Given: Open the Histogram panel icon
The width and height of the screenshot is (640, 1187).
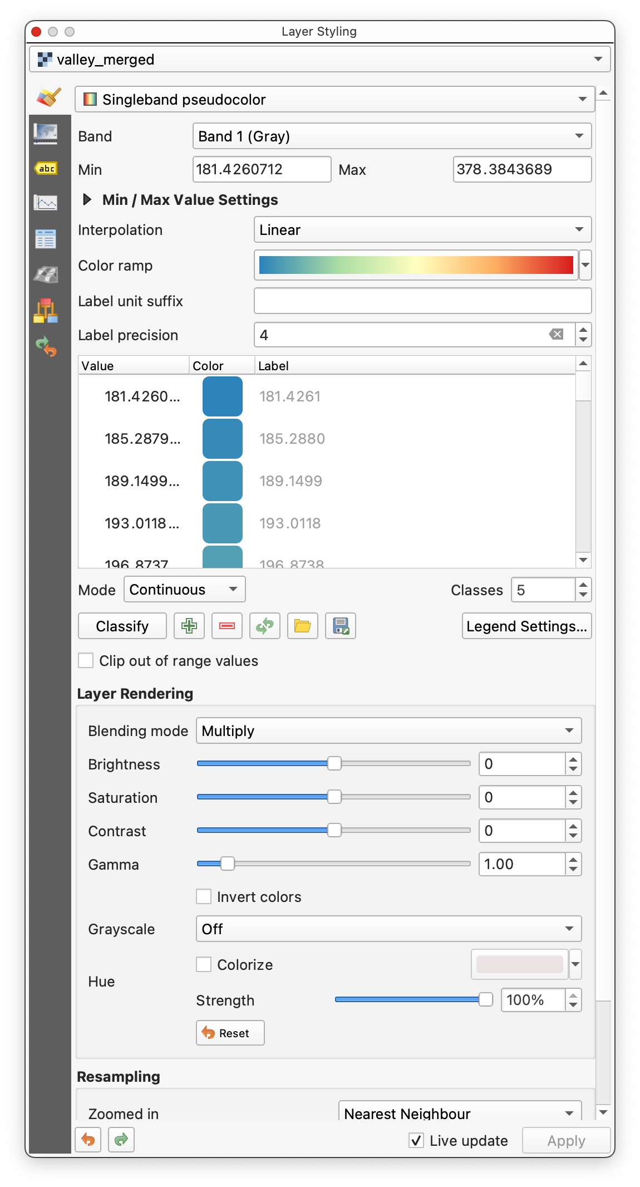Looking at the screenshot, I should (x=46, y=202).
